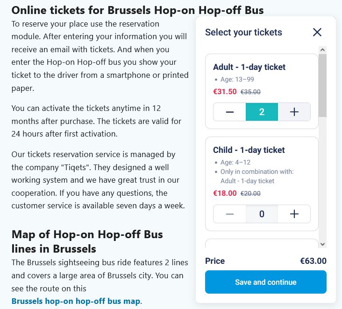The image size is (342, 309).
Task: Click the Child ticket quantity field showing 0
Action: 262,214
